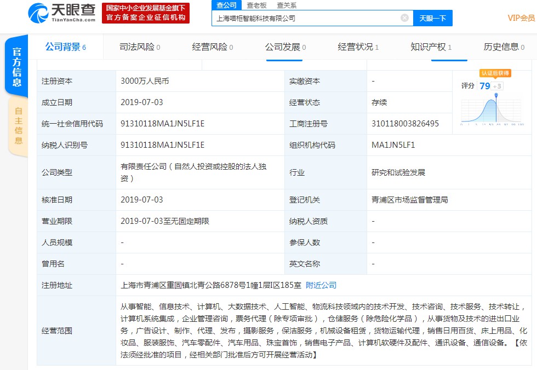
Task: Click the registered address text
Action: pos(211,285)
